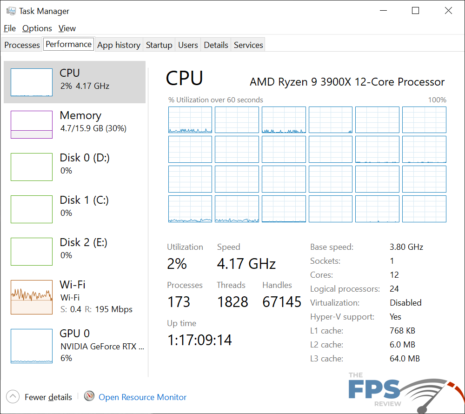Screen dimensions: 465x414
Task: Click the Resource Monitor gauge icon
Action: pos(89,396)
